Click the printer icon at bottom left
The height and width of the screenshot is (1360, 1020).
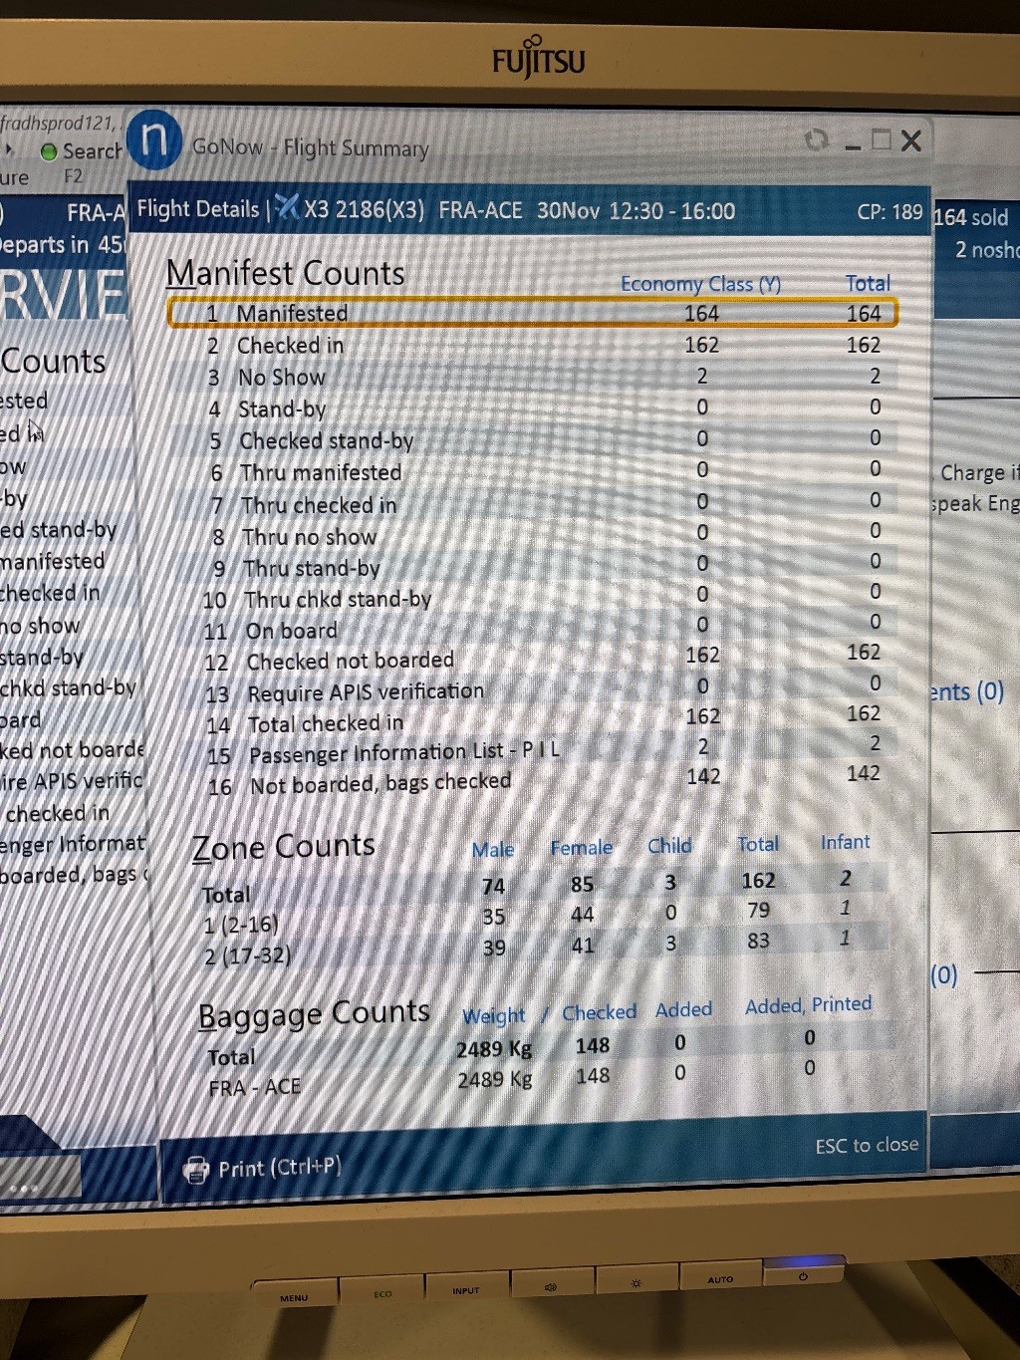(x=196, y=1170)
